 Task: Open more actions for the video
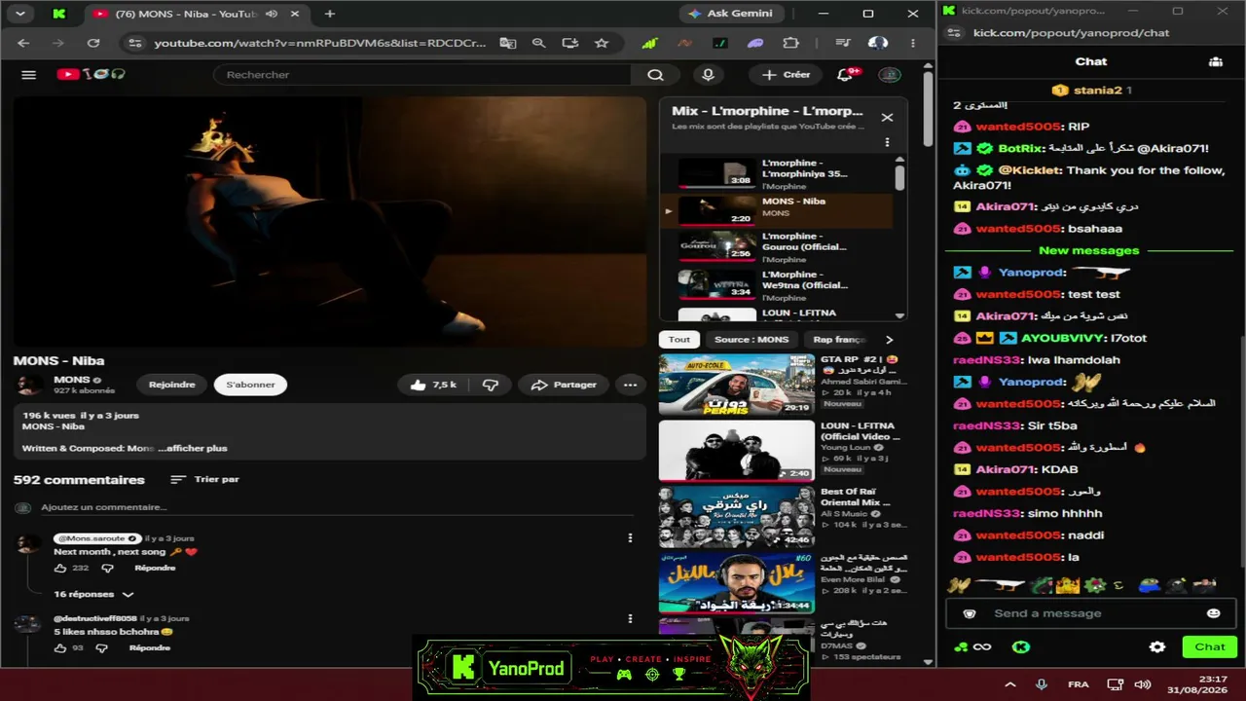(630, 385)
